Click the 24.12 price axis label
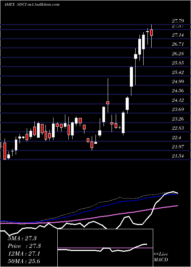Screen dimensions: 191x267 click(178, 100)
